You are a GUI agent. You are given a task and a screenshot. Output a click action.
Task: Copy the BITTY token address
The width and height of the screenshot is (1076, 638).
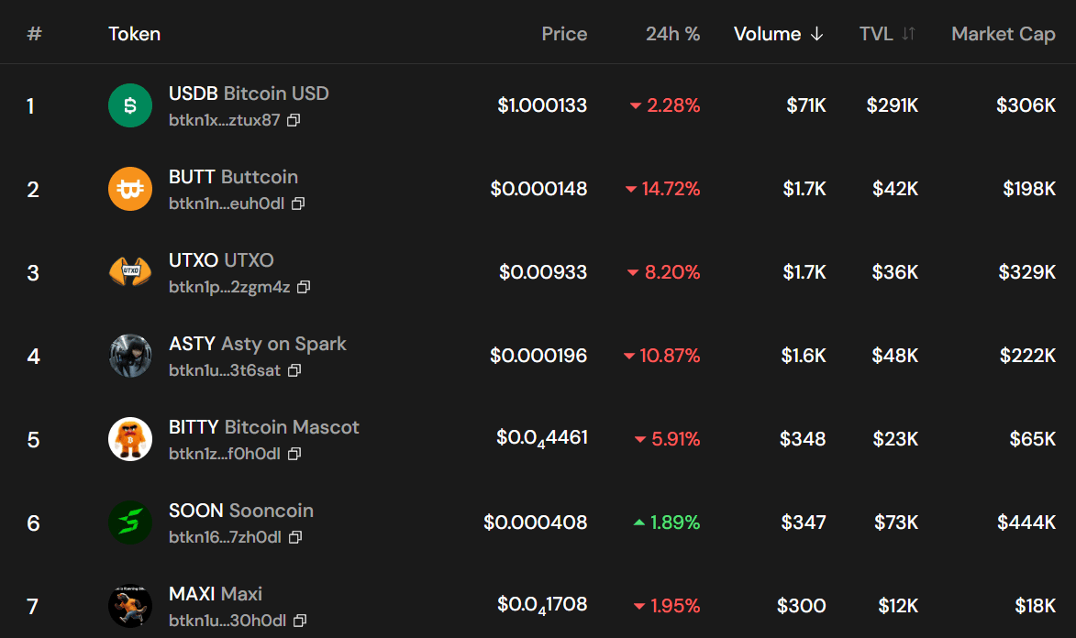tap(294, 454)
